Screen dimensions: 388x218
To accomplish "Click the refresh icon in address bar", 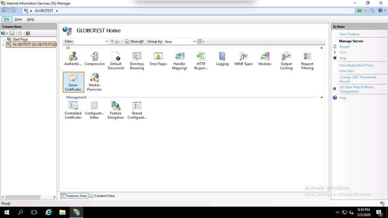I will [x=359, y=10].
